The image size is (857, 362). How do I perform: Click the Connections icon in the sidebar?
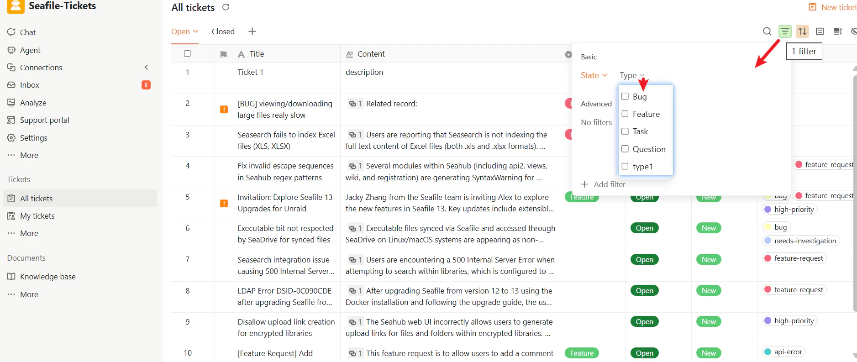[11, 67]
